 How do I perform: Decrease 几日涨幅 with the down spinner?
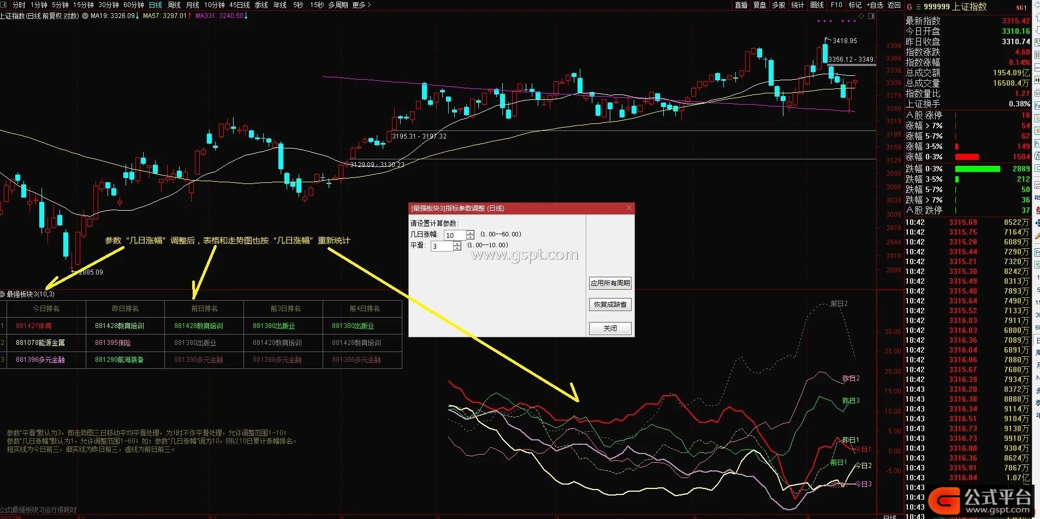pos(471,237)
